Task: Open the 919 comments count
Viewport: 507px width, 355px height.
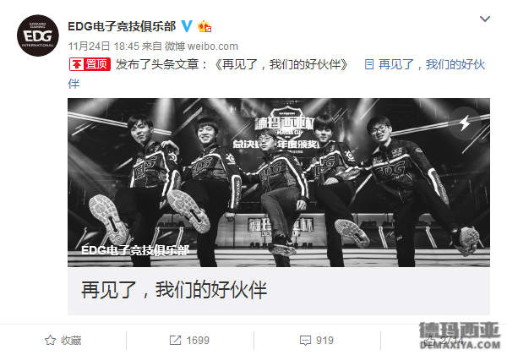Action: (324, 341)
